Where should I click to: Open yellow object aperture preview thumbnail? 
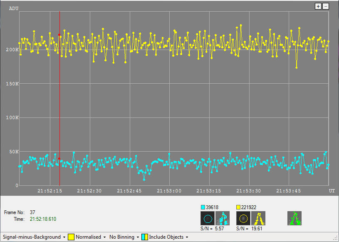pyautogui.click(x=243, y=218)
